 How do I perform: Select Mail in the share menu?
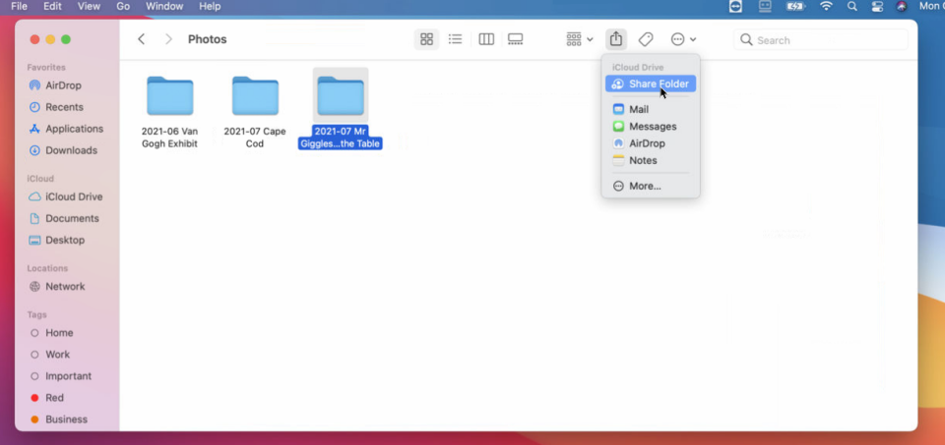tap(639, 110)
